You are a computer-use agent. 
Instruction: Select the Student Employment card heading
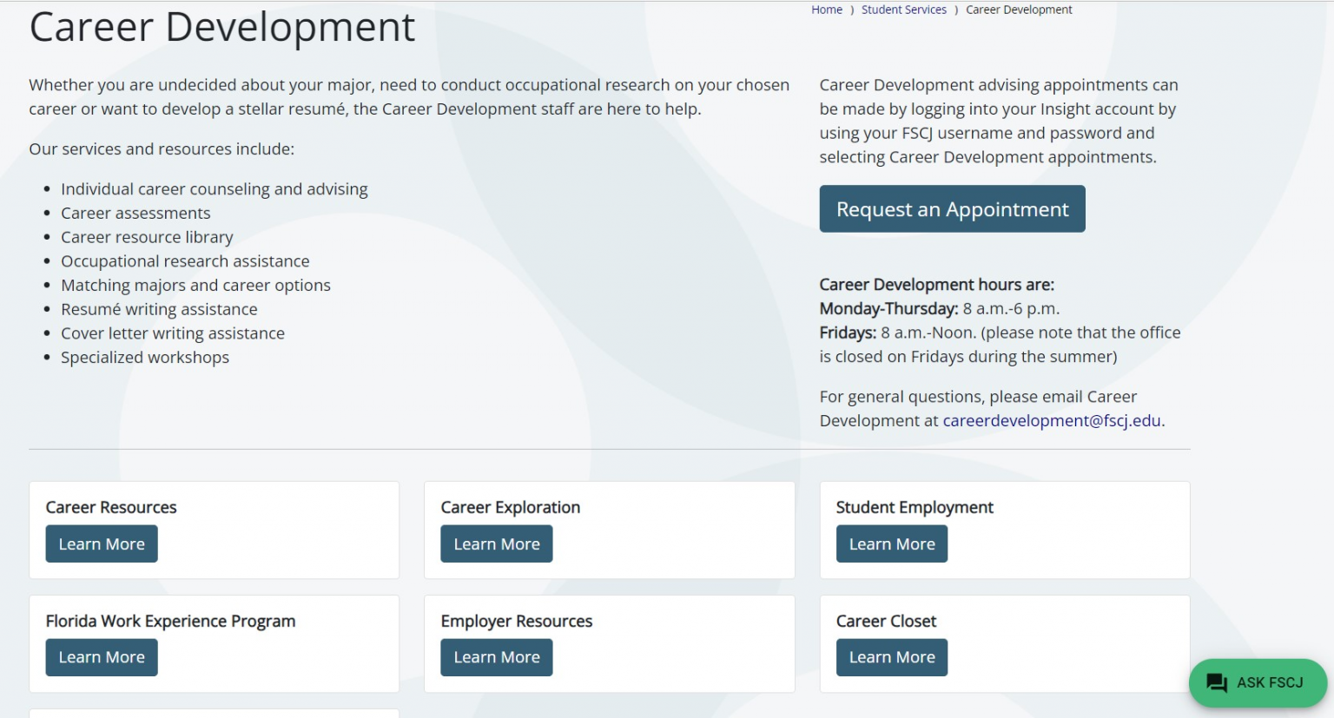click(x=914, y=508)
